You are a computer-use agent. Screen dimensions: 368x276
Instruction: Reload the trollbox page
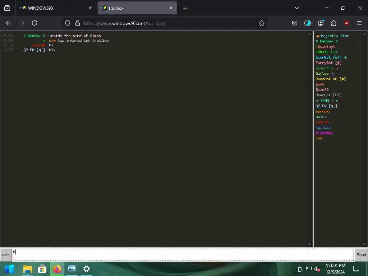click(x=34, y=23)
